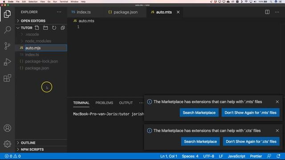Click New Folder icon in TUTOR header

[x=45, y=28]
